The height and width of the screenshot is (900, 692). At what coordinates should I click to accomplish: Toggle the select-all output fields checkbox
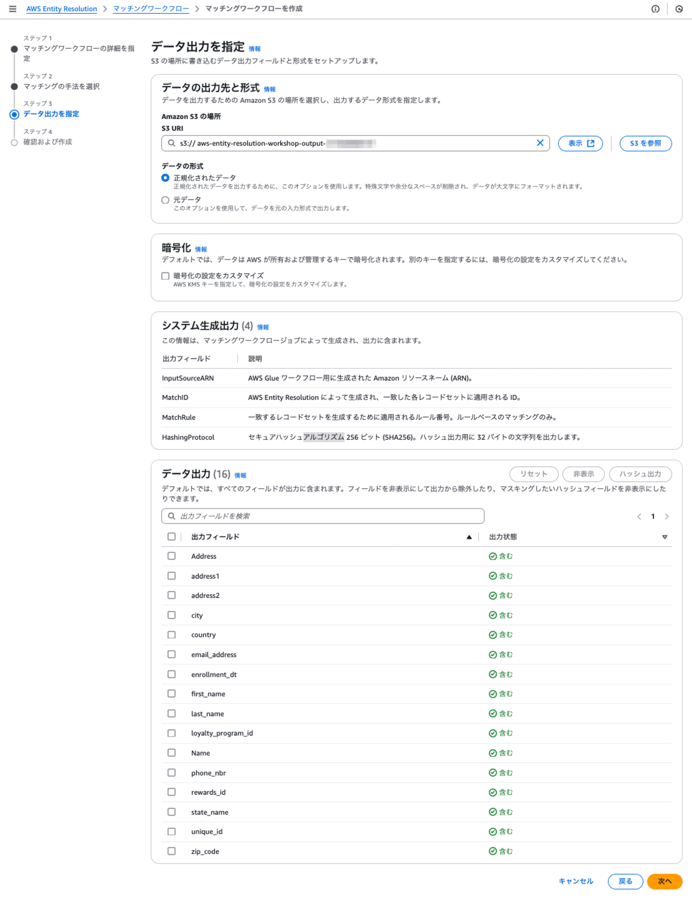coord(171,536)
